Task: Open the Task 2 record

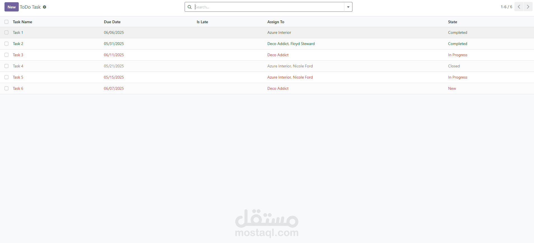Action: pyautogui.click(x=18, y=44)
